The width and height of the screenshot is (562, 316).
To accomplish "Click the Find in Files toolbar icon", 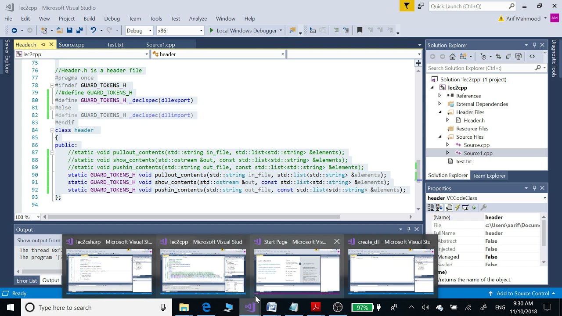I will (292, 30).
